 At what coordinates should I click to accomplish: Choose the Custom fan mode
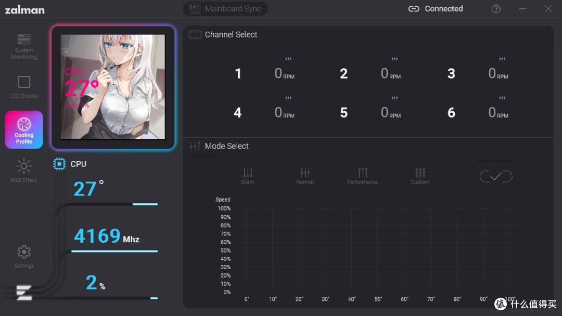click(420, 176)
